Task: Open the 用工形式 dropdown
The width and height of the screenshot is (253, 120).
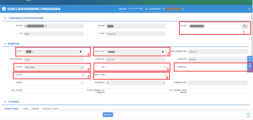Action: coord(54,75)
